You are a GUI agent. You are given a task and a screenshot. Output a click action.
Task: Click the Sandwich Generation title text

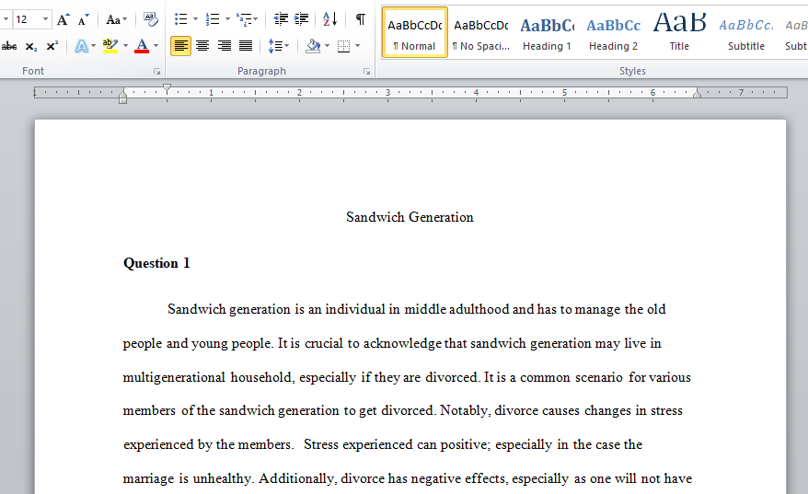(x=410, y=217)
